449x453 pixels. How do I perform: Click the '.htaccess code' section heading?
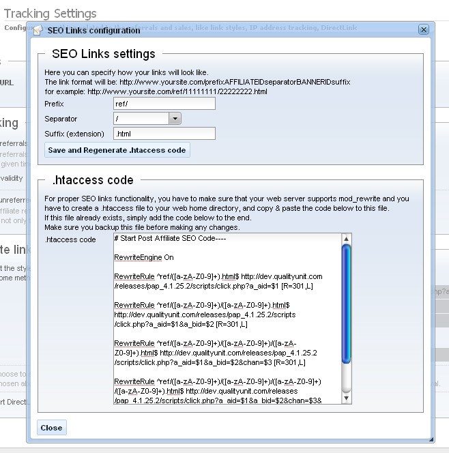pyautogui.click(x=93, y=180)
